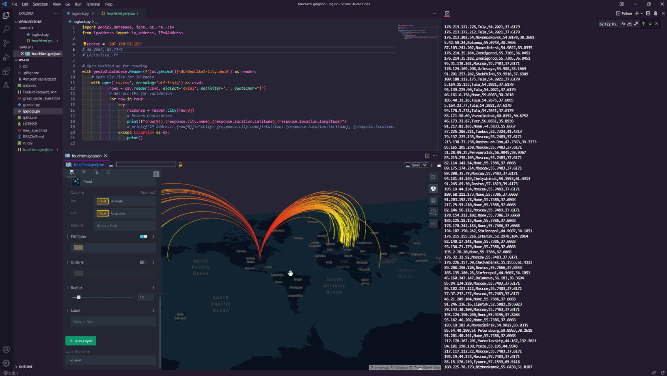Toggle Match Case in terminal find
Viewport: 667px width, 376px height.
pyautogui.click(x=623, y=24)
